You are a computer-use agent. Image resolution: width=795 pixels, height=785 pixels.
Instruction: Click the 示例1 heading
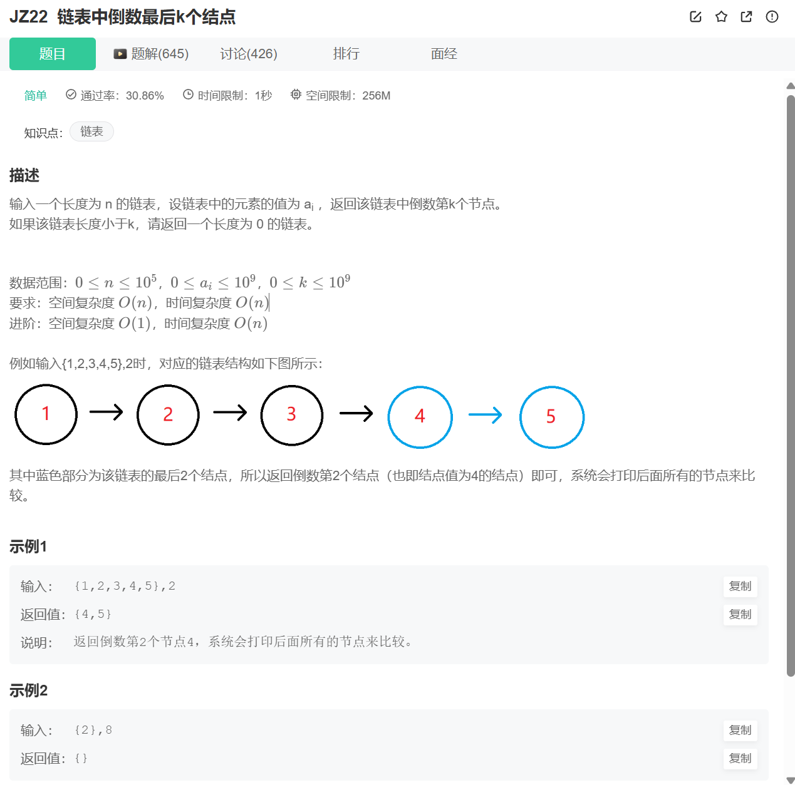click(x=28, y=546)
